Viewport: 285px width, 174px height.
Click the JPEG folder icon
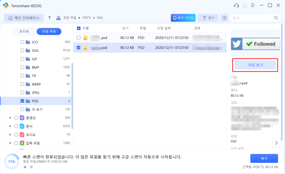28,93
